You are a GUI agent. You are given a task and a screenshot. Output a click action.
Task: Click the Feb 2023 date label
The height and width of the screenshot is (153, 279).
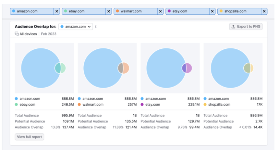point(49,34)
